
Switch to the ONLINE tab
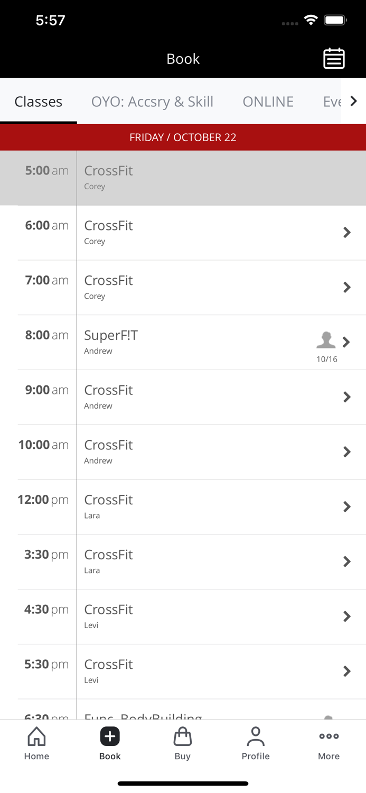click(x=268, y=101)
